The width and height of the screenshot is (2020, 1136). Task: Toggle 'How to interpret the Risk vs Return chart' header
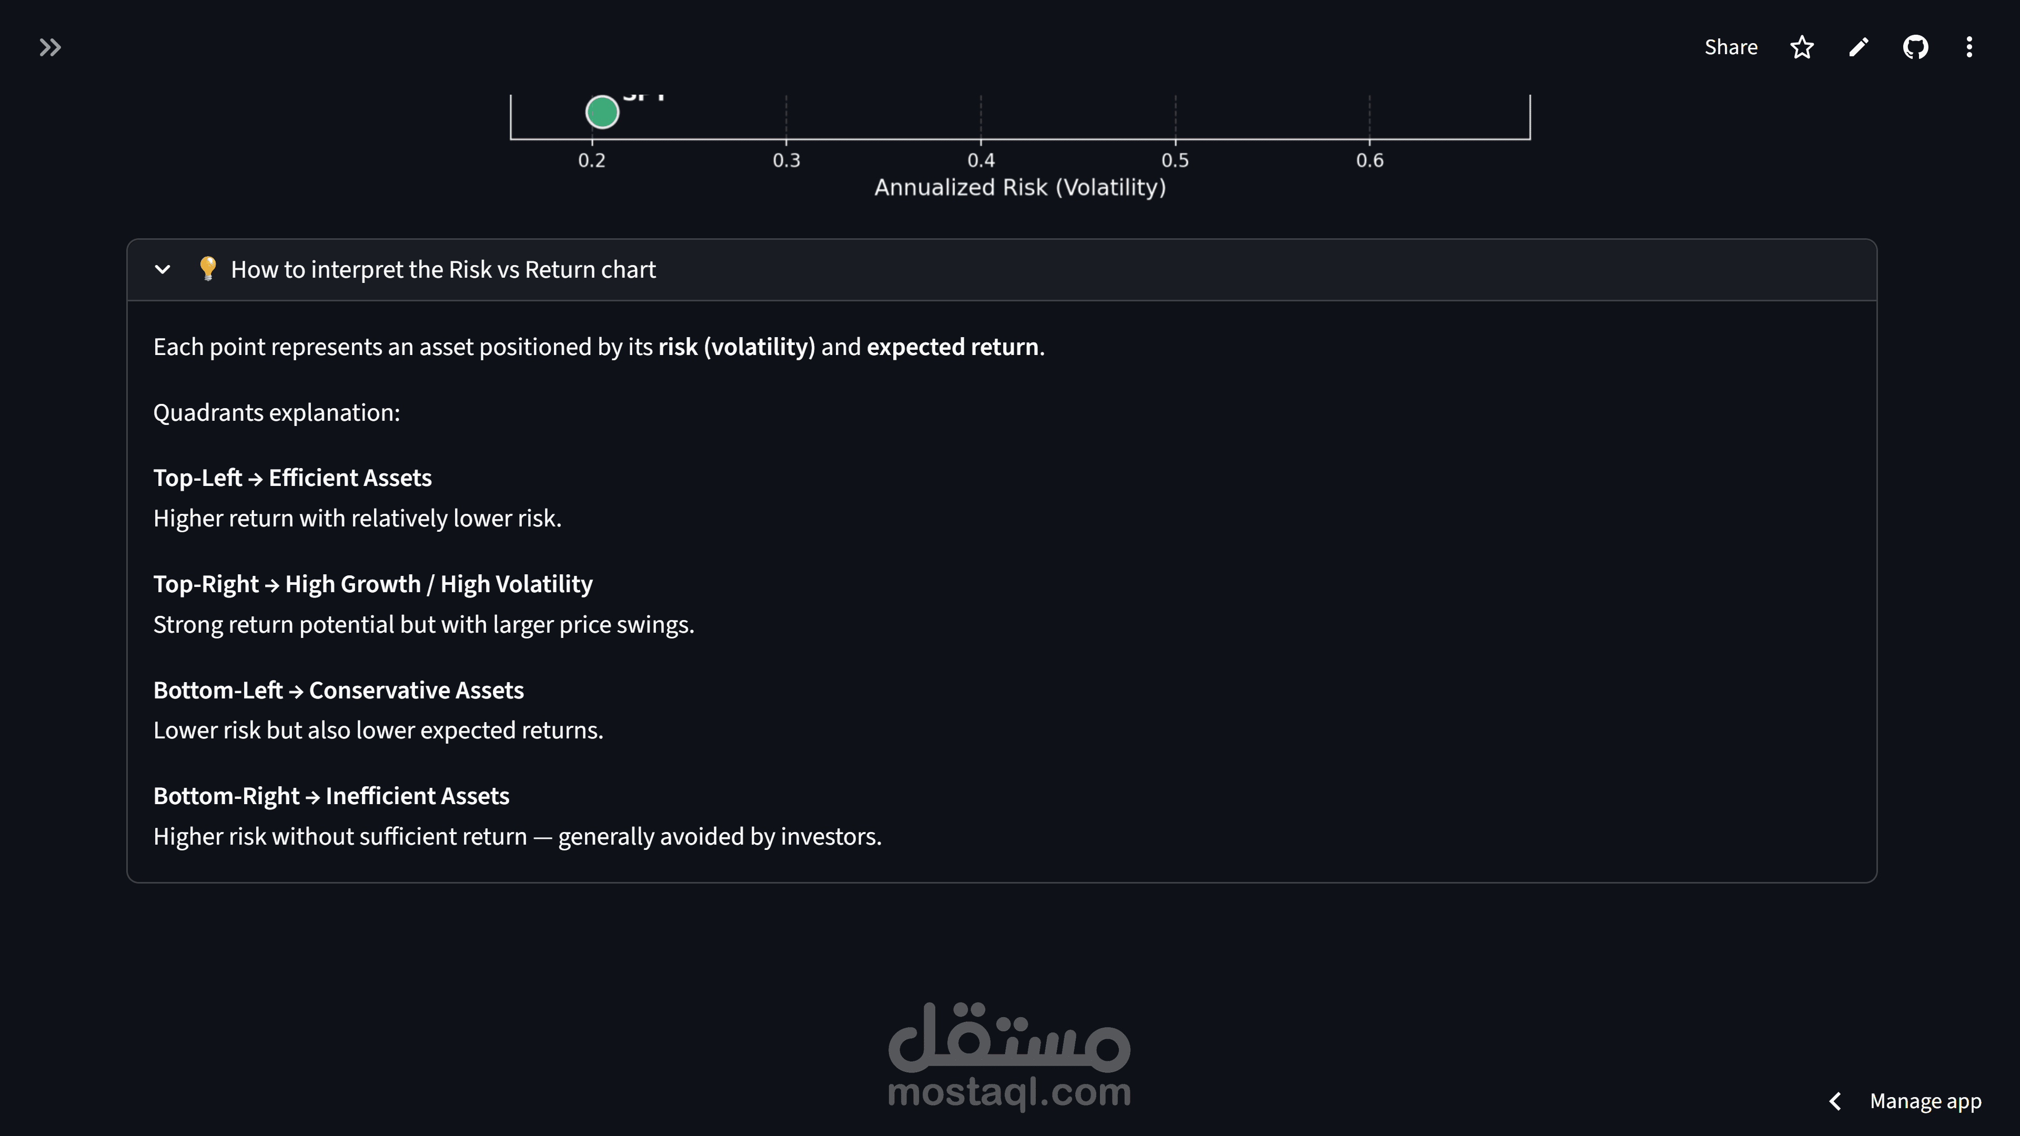[x=443, y=270]
